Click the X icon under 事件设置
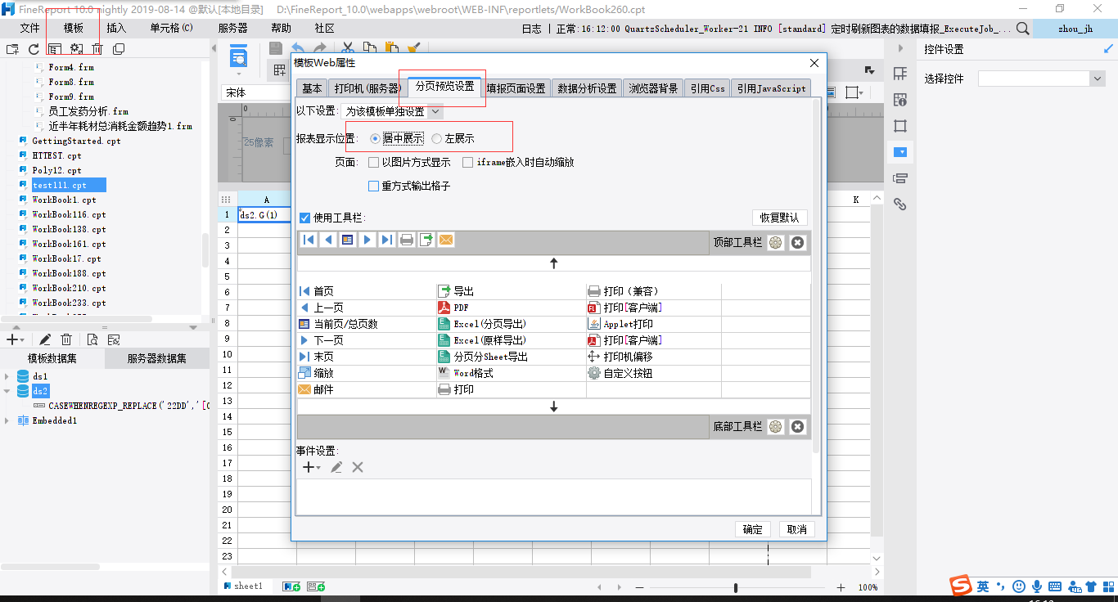The height and width of the screenshot is (602, 1118). pyautogui.click(x=358, y=467)
